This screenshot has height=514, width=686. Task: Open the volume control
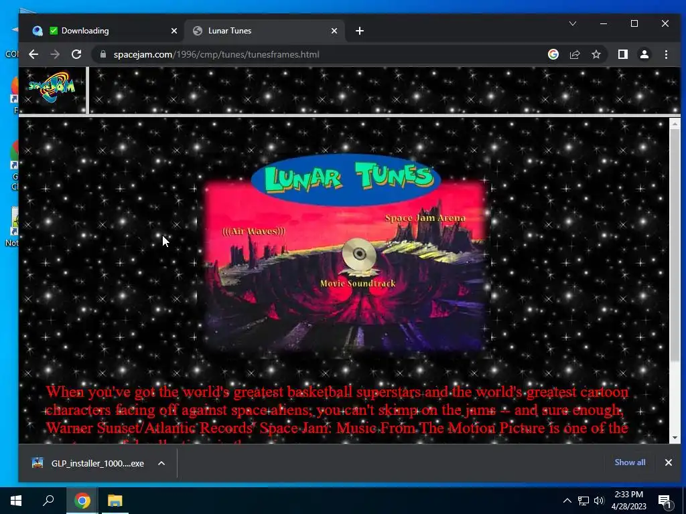[x=599, y=501]
